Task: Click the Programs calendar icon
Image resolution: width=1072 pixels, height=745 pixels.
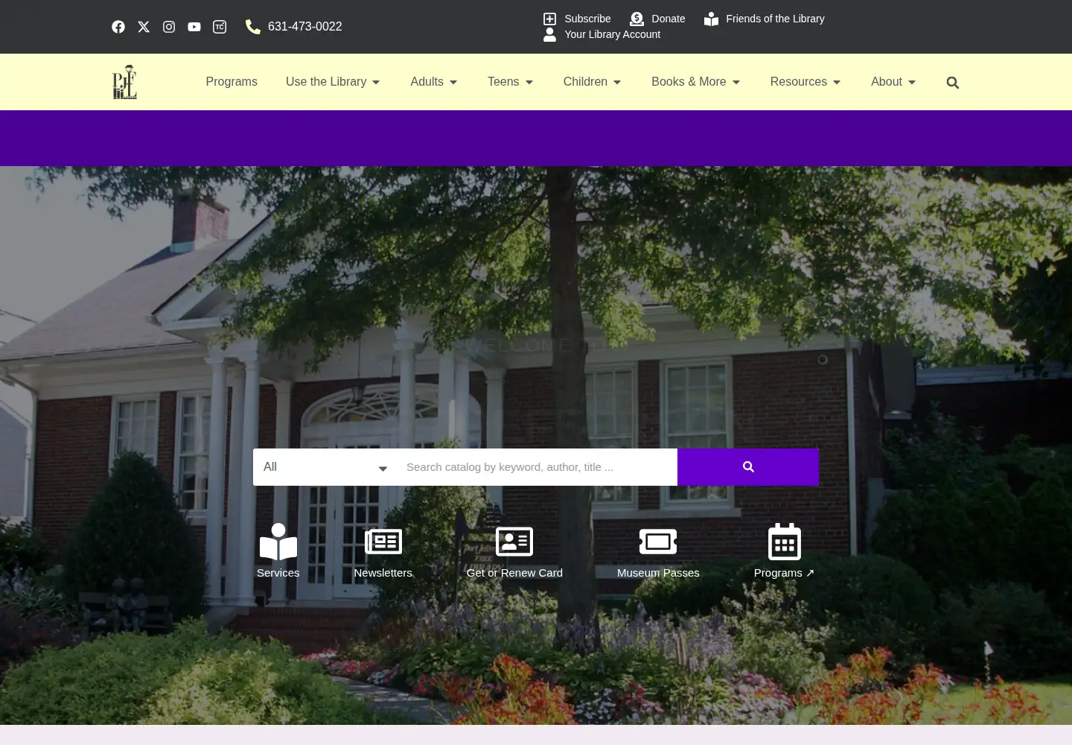Action: 785,542
